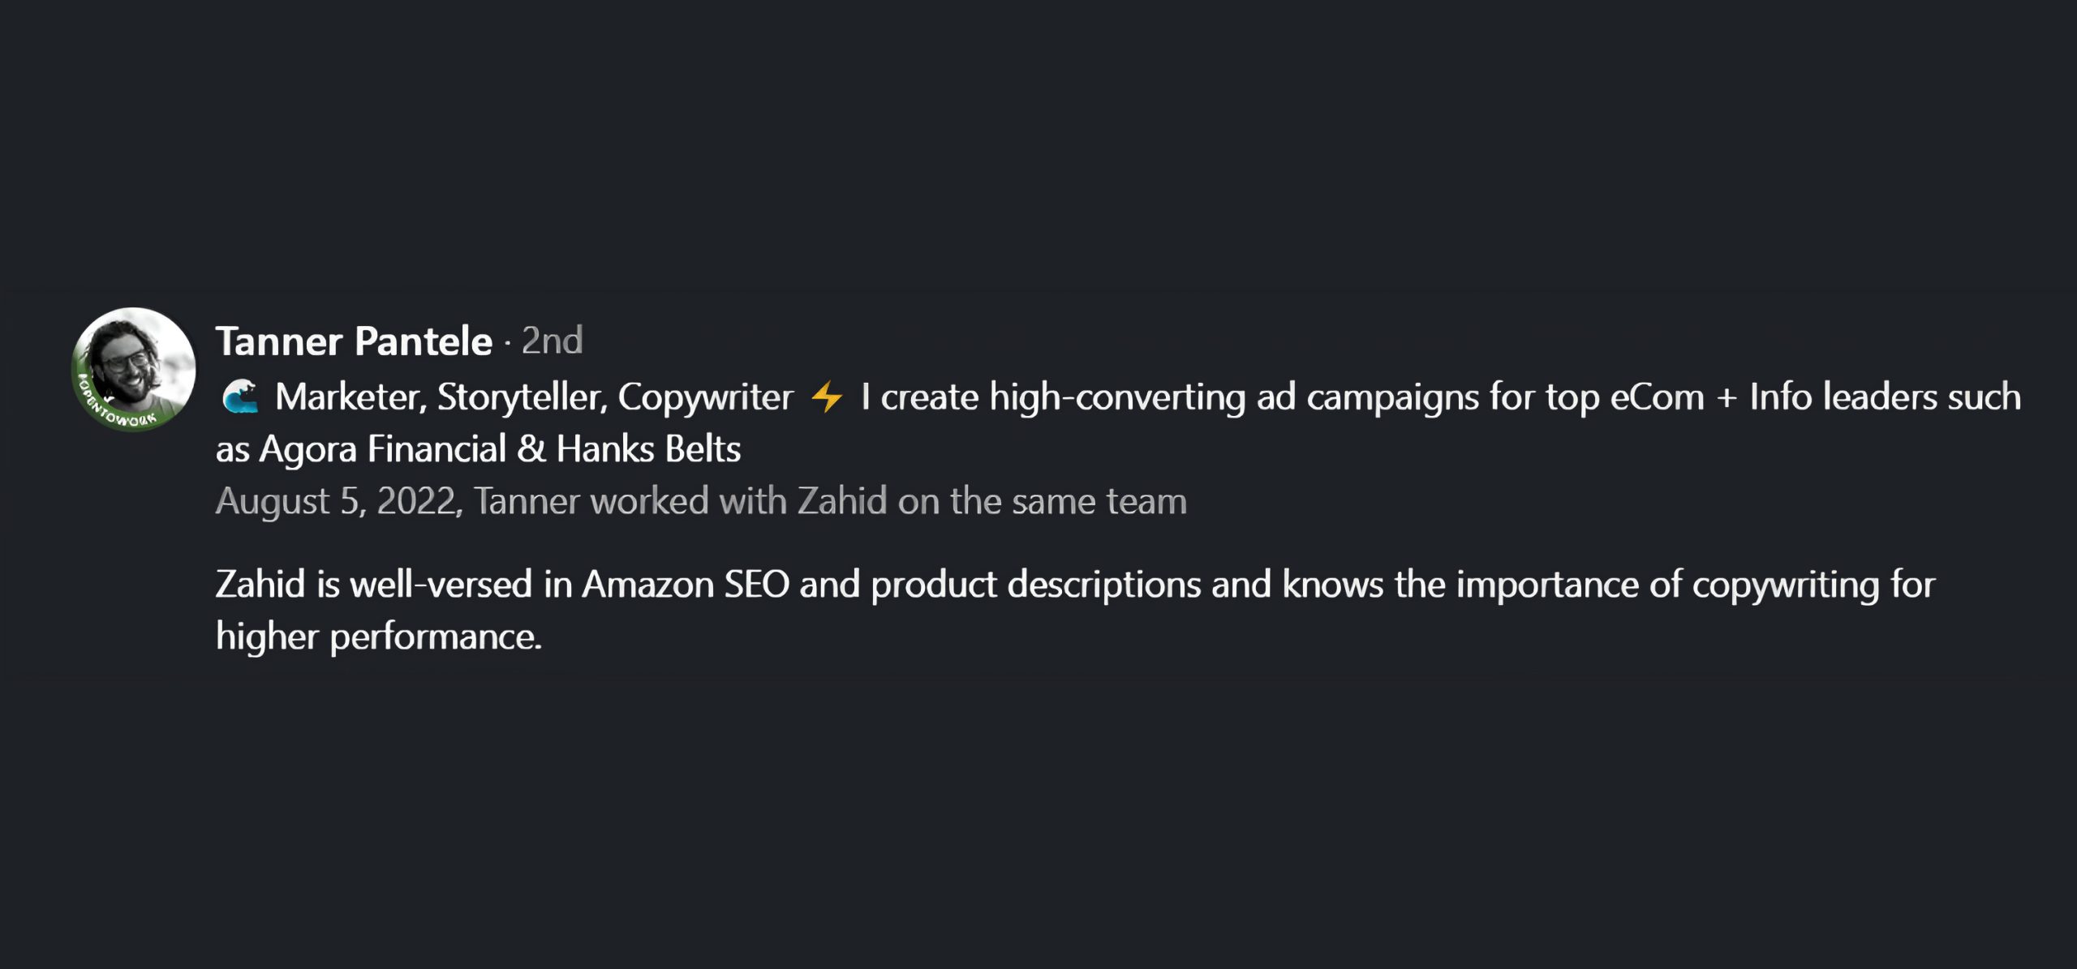Image resolution: width=2077 pixels, height=969 pixels.
Task: Click the wave emoji icon in headline
Action: click(240, 397)
